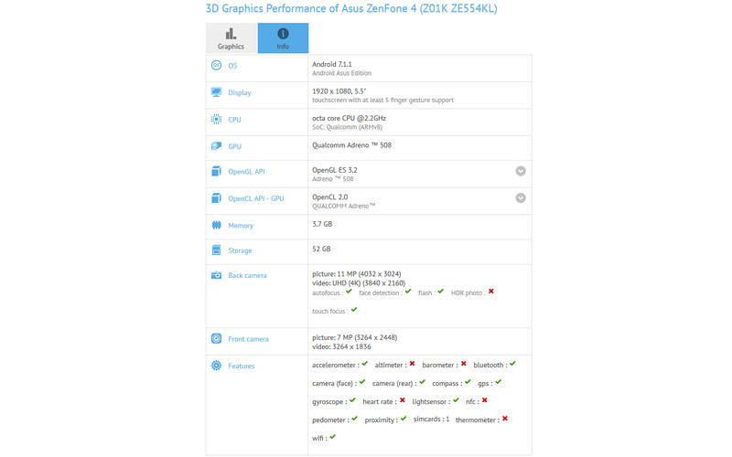Click the OpenGL API icon

coord(216,171)
